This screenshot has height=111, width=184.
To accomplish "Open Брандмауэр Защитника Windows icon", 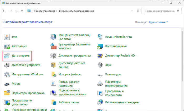I will tap(53, 46).
